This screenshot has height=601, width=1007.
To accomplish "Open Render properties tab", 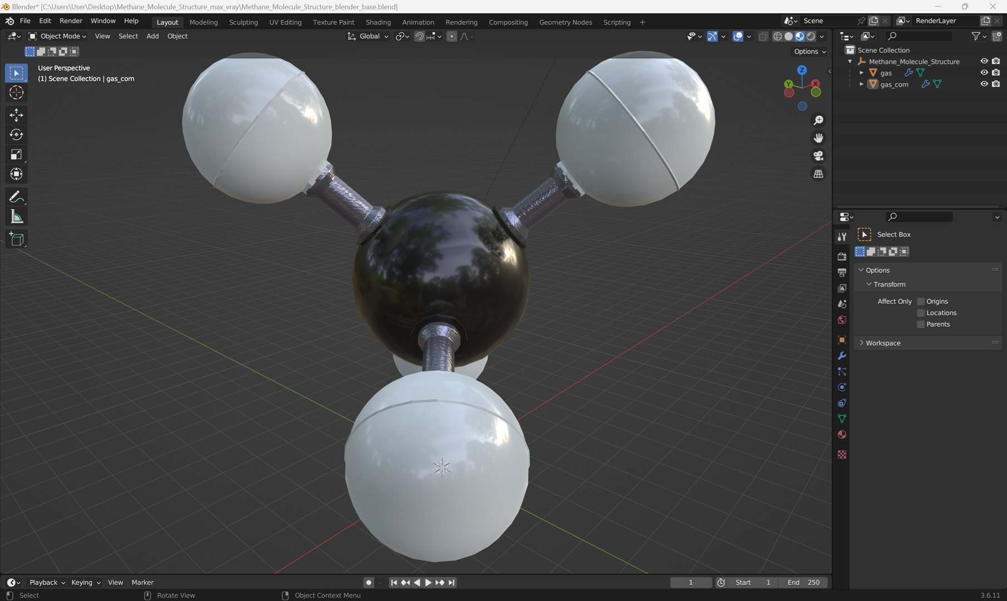I will [842, 257].
